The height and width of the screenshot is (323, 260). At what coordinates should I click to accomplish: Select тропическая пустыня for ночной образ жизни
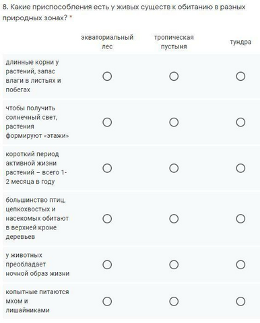174,264
